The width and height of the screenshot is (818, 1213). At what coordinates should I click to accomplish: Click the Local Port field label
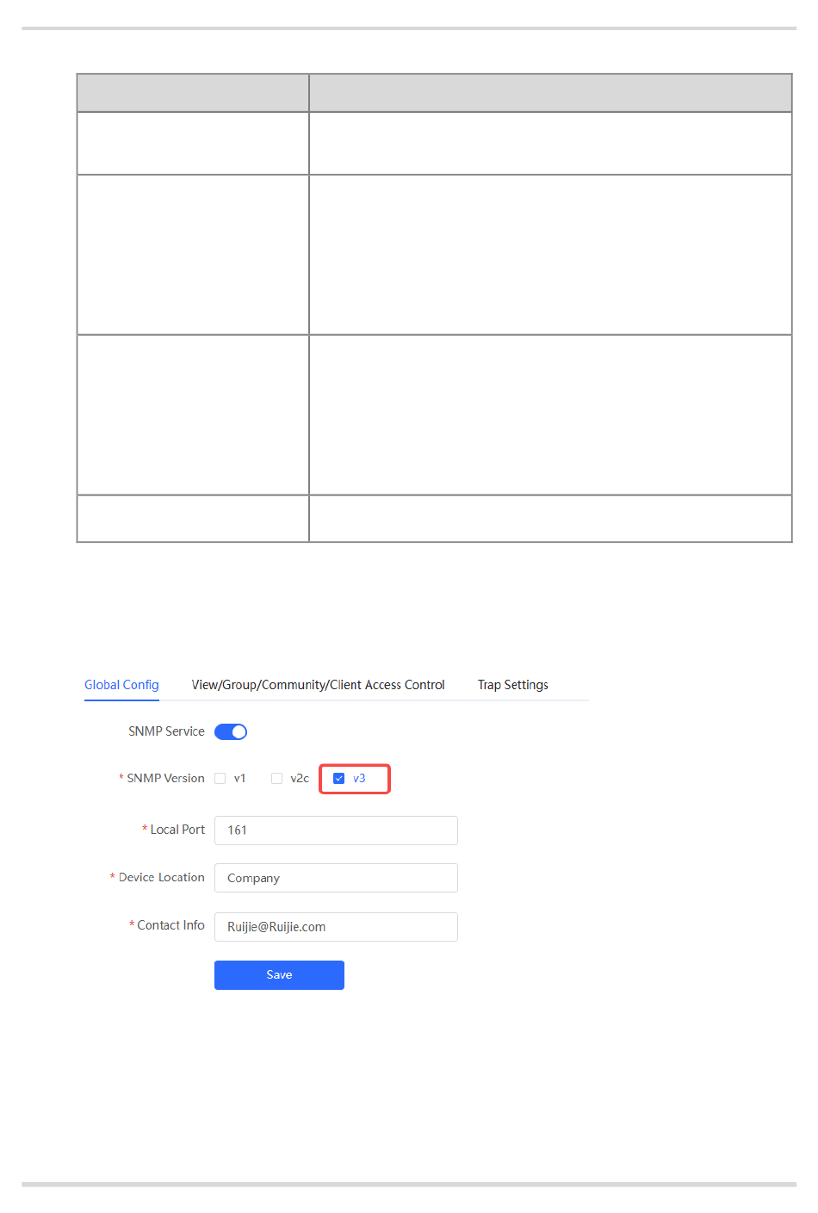coord(177,830)
